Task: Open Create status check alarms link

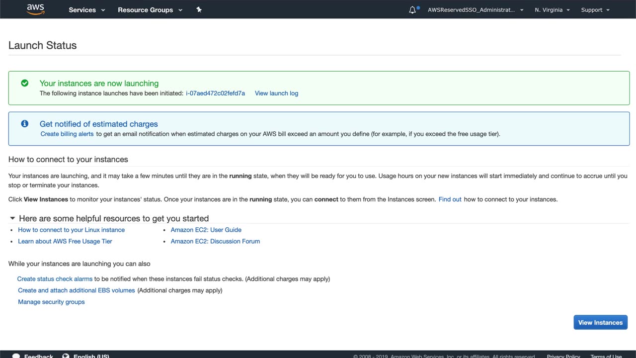Action: point(55,279)
